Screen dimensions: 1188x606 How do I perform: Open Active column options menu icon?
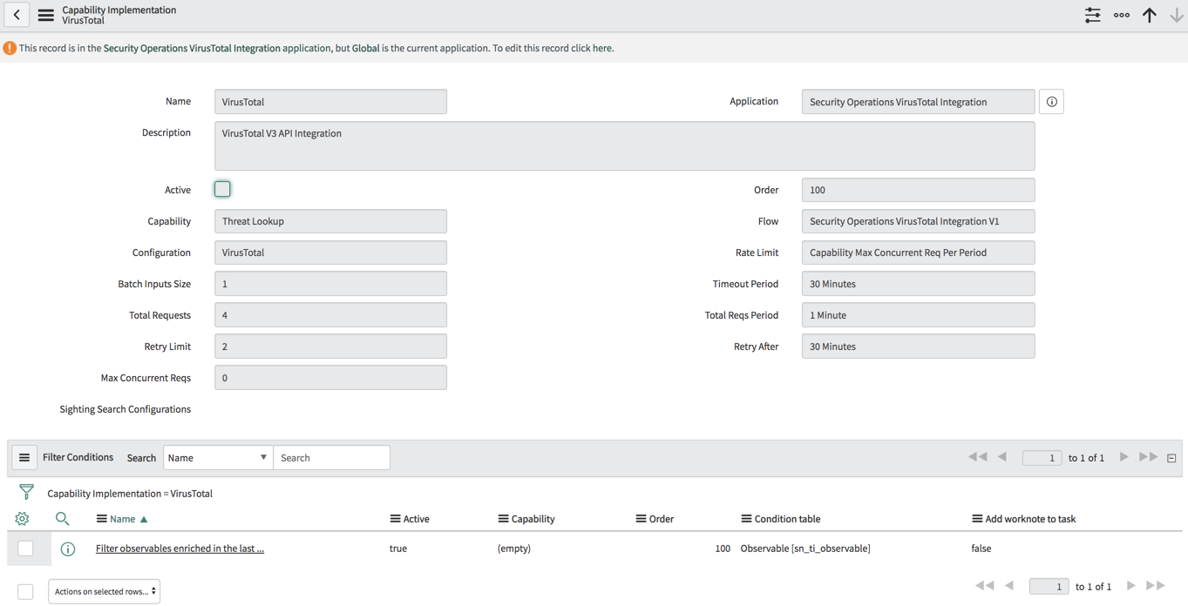(395, 519)
